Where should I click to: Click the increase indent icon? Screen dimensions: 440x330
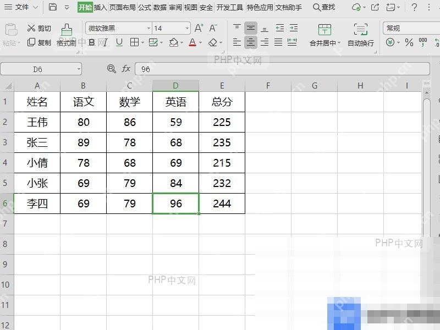tap(294, 28)
